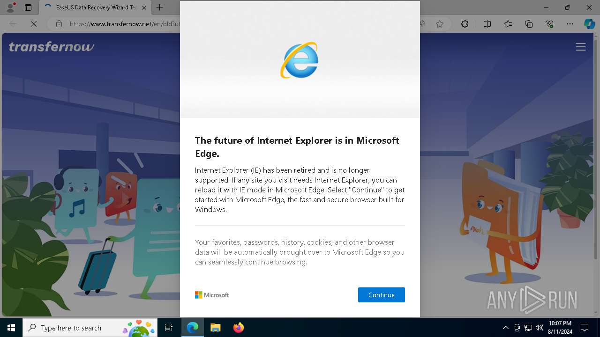This screenshot has height=337, width=600.
Task: Open the network status tray icon
Action: pyautogui.click(x=528, y=328)
